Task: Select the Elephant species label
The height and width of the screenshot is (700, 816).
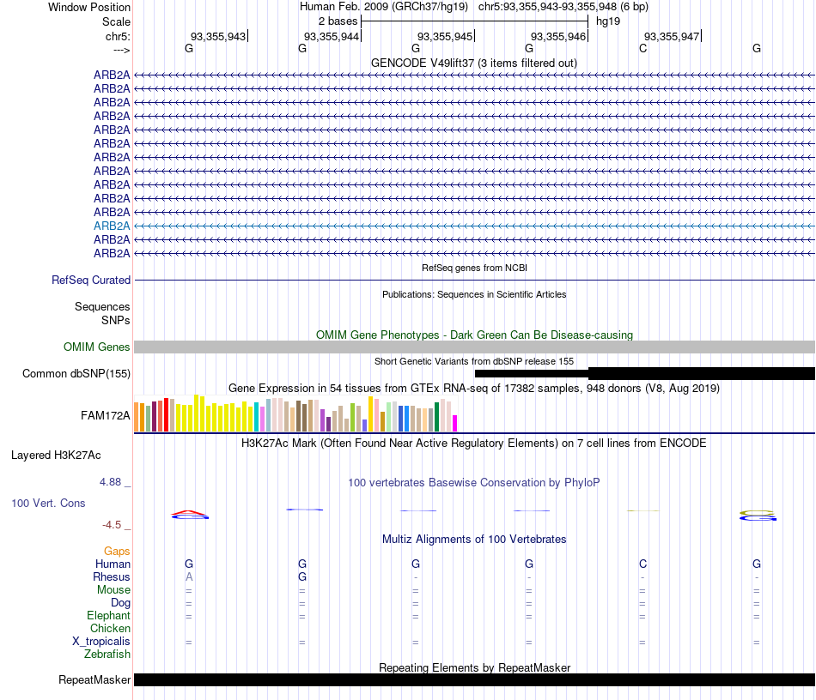Action: point(108,615)
